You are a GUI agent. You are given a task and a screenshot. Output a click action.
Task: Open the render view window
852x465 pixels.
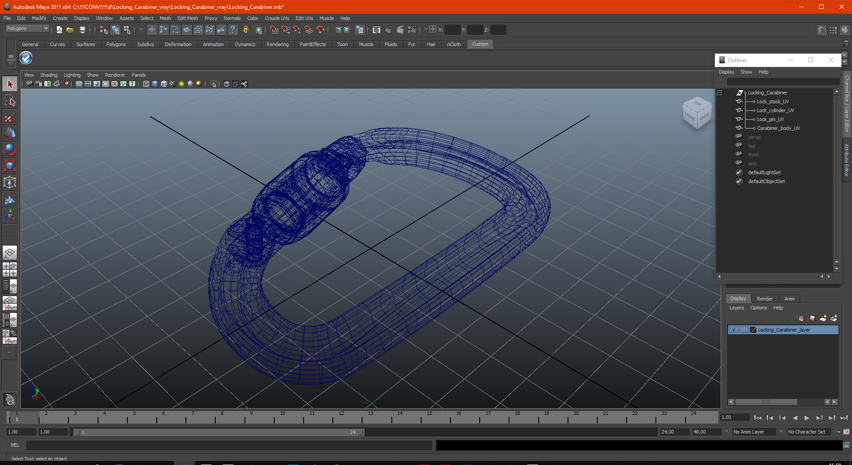(376, 30)
